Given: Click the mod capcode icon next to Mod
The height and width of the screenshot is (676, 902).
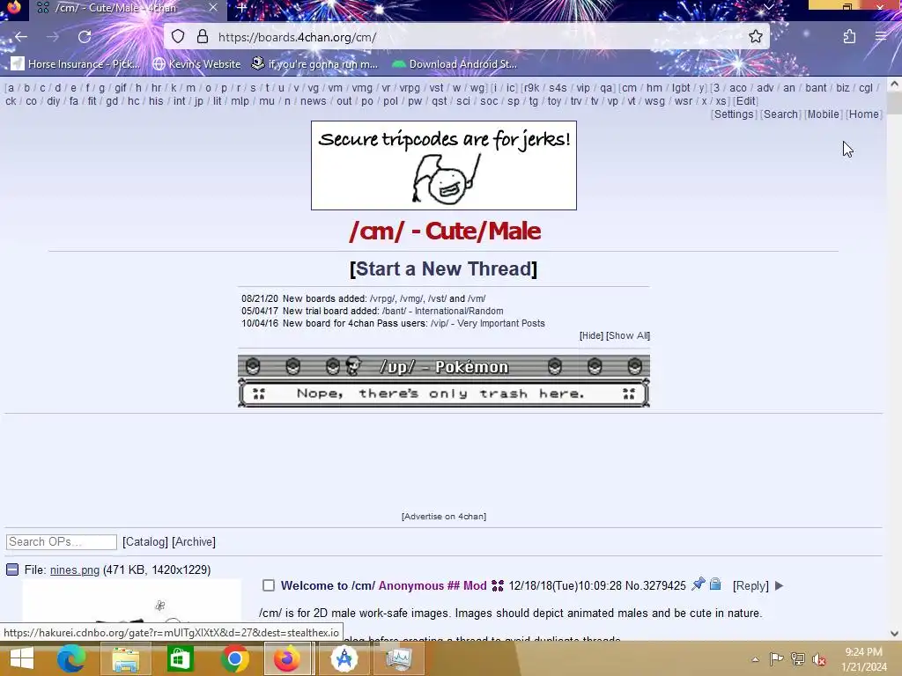Looking at the screenshot, I should [498, 585].
